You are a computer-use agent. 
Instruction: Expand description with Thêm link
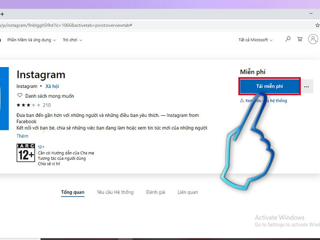(22, 136)
